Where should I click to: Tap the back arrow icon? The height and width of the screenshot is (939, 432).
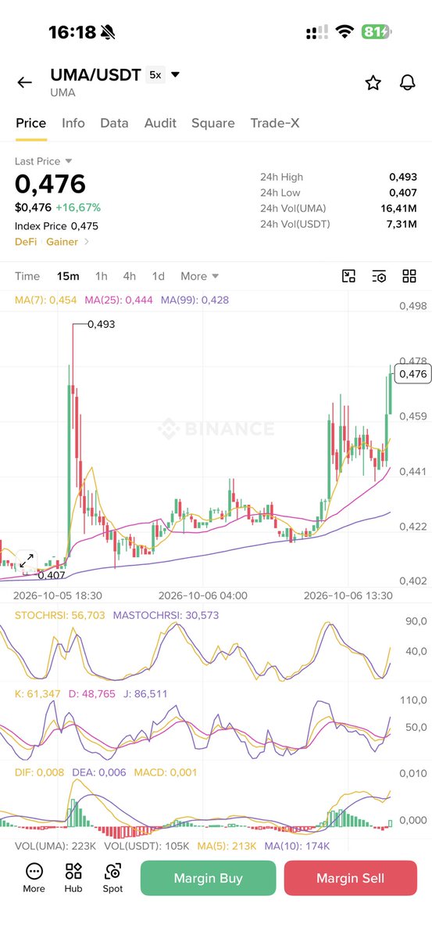[x=25, y=82]
